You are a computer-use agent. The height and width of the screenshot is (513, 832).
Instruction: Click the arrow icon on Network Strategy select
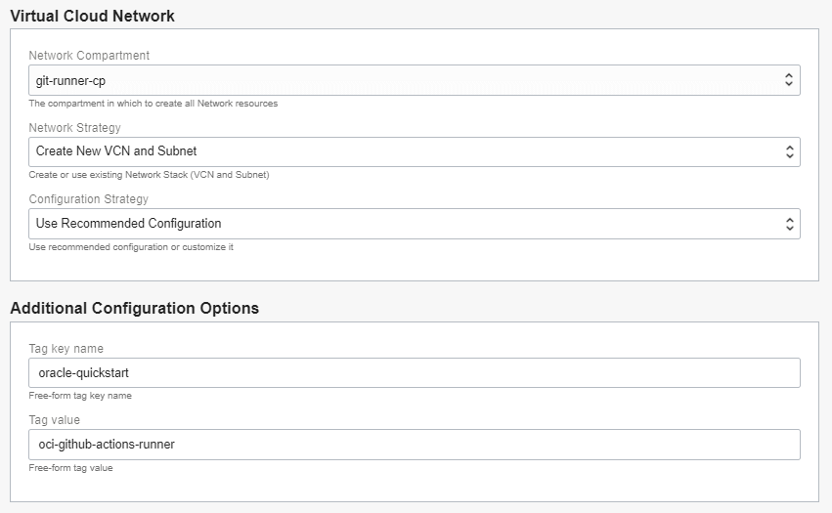789,151
